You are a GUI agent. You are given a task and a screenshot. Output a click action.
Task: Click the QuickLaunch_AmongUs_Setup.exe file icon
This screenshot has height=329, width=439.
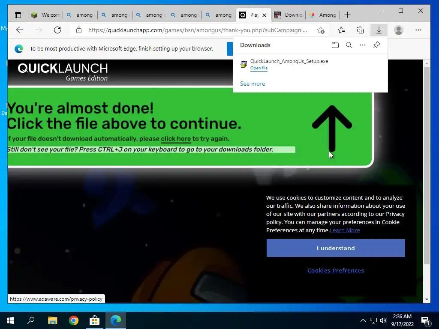tap(244, 64)
